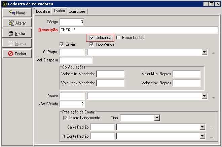Switch to the Localizar tab
This screenshot has height=147, width=222.
click(x=43, y=11)
